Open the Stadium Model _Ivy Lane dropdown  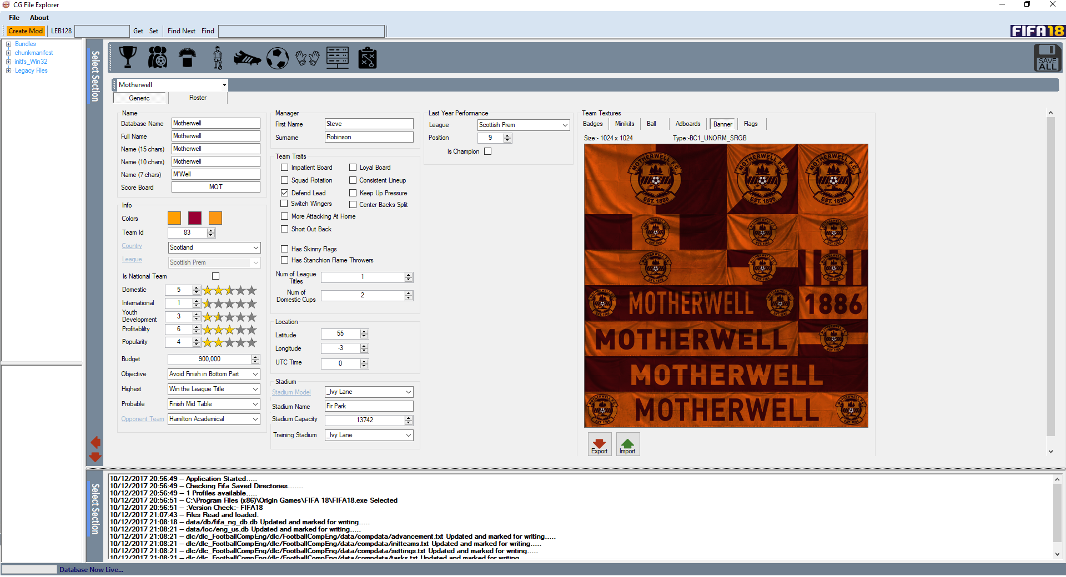point(409,392)
